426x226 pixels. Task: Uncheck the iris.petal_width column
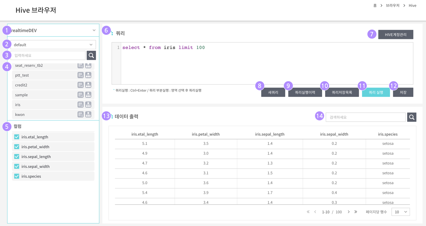tap(17, 147)
